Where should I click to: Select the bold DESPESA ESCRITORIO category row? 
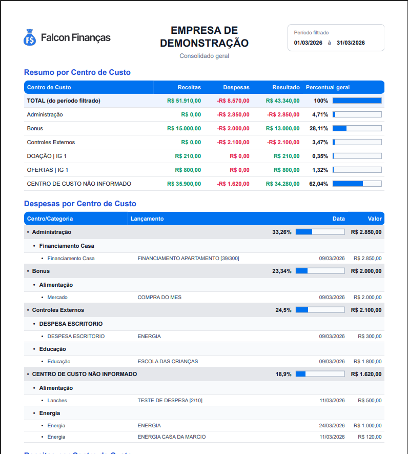coord(204,324)
